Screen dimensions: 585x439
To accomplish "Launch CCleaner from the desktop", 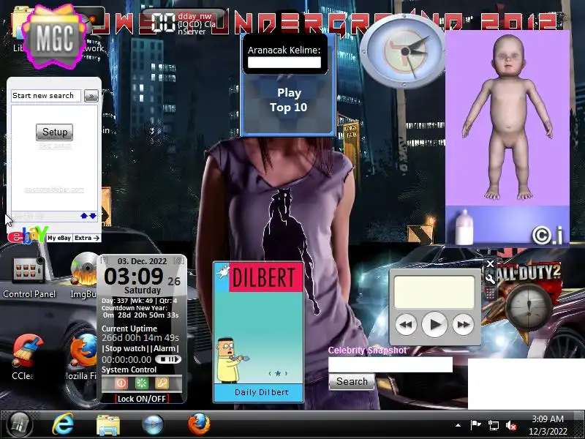I will click(x=26, y=356).
